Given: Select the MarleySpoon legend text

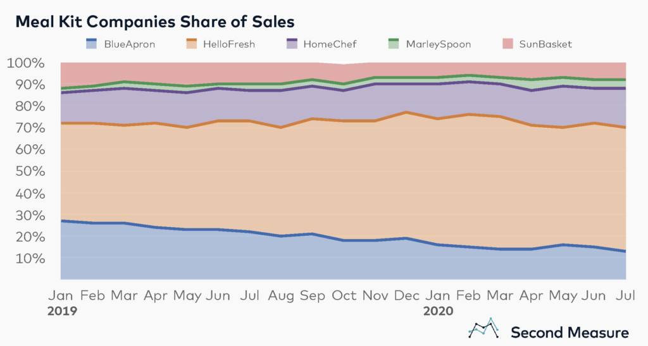Looking at the screenshot, I should click(439, 44).
